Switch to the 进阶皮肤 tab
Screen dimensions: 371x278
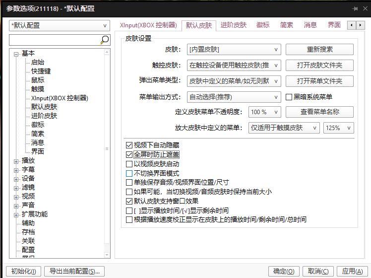234,25
